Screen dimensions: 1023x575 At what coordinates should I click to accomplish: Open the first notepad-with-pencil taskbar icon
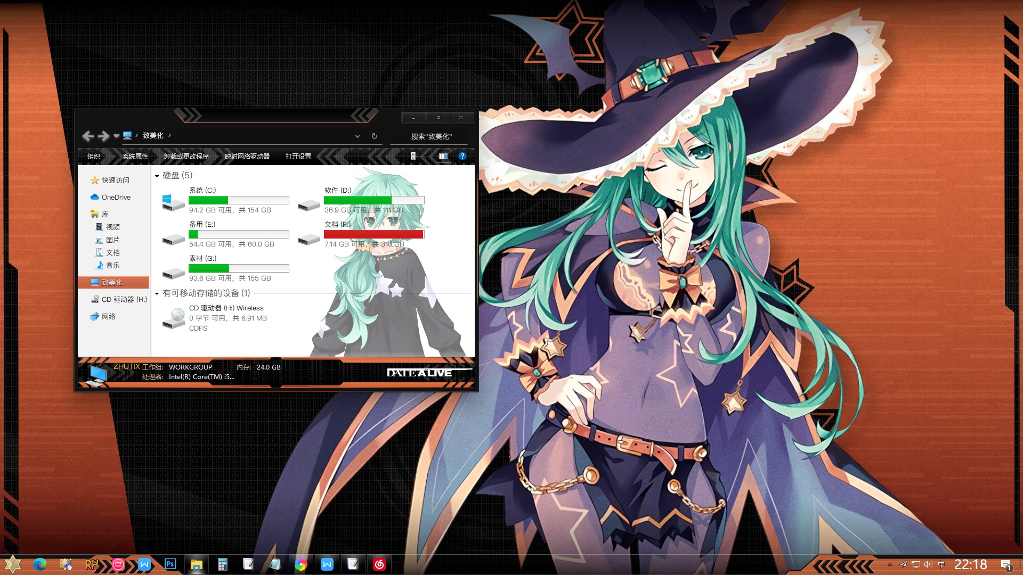[x=248, y=564]
